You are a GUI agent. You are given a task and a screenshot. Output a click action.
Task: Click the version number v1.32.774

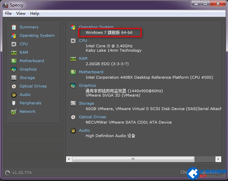[x=22, y=173]
